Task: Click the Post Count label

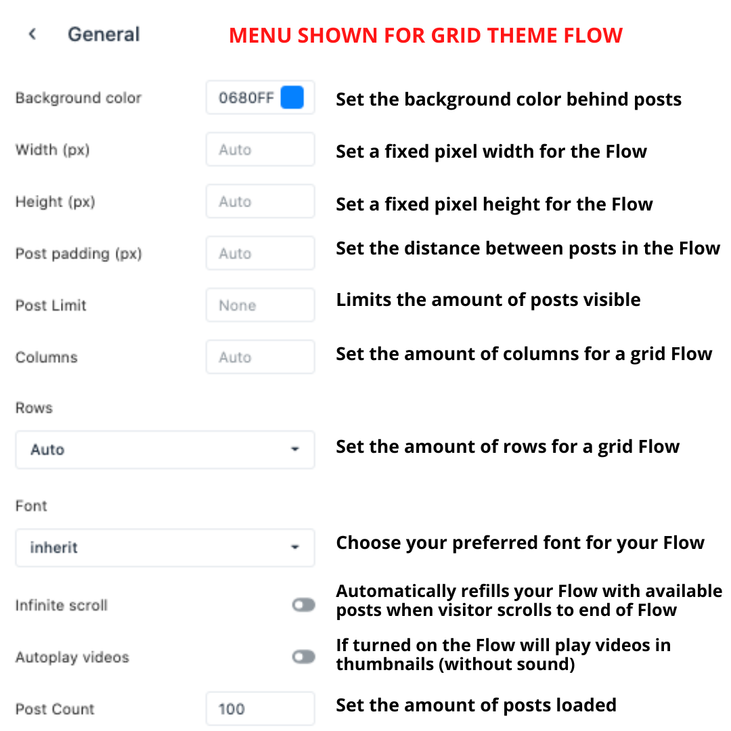Action: point(55,709)
